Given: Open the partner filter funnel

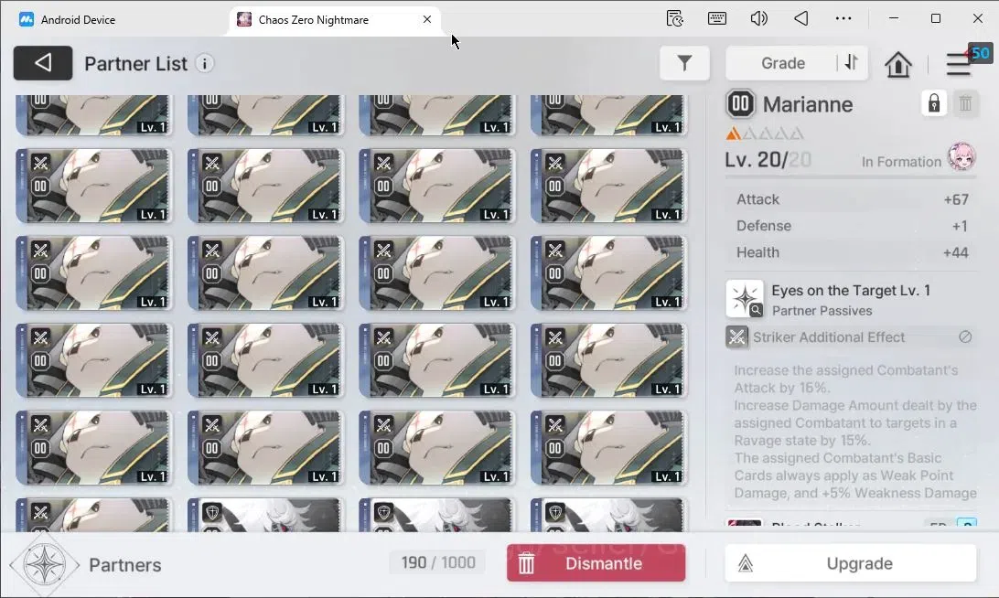Looking at the screenshot, I should 684,63.
